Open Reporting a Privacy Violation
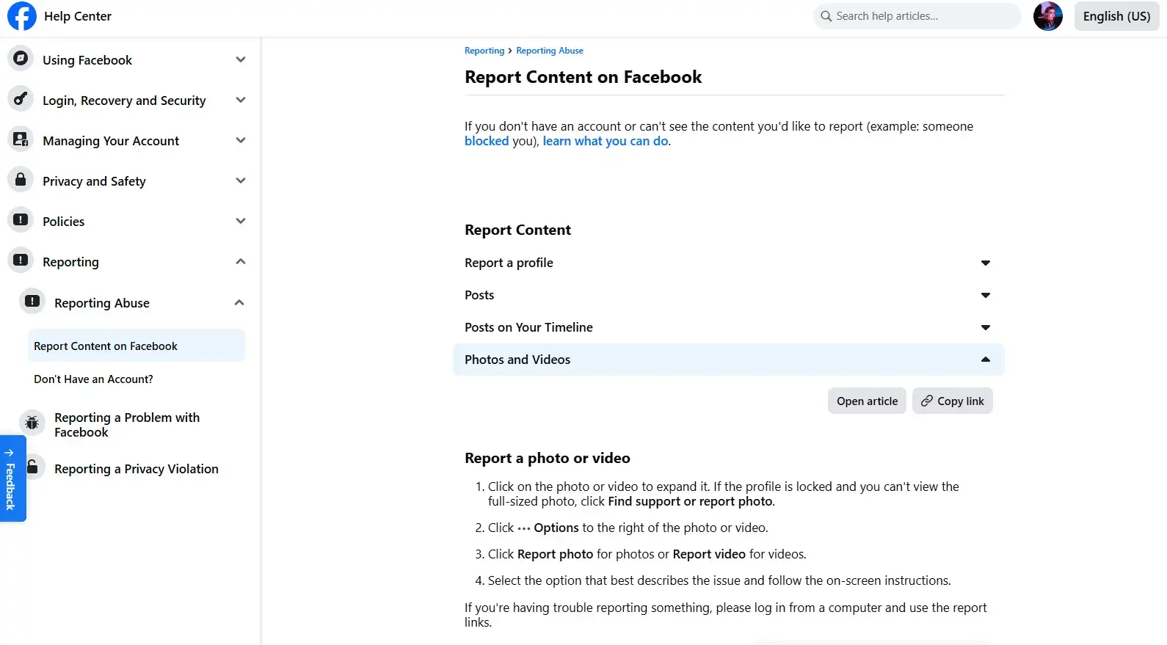The image size is (1167, 645). [137, 468]
